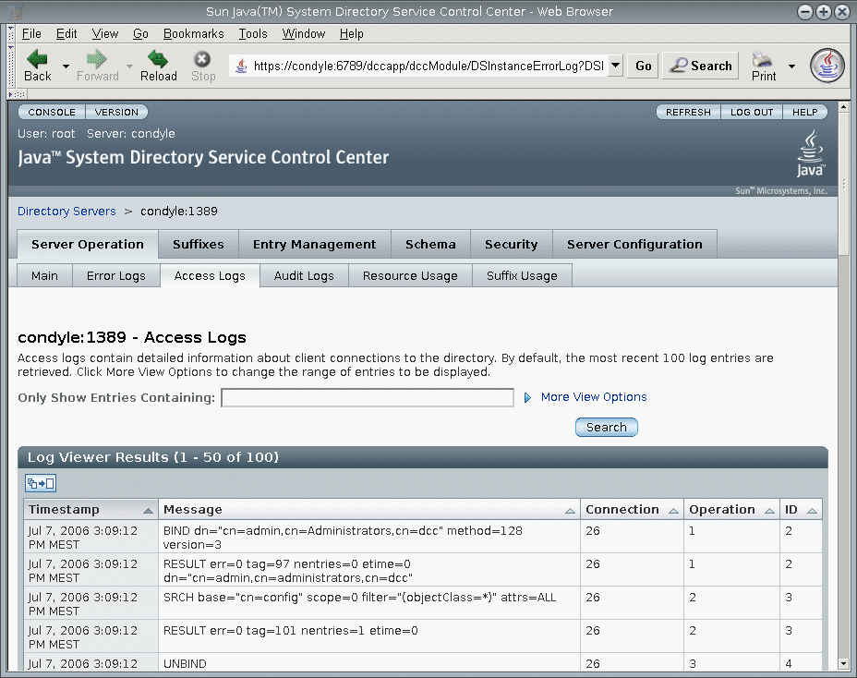857x678 pixels.
Task: Switch to the Server Operation tab
Action: point(88,245)
